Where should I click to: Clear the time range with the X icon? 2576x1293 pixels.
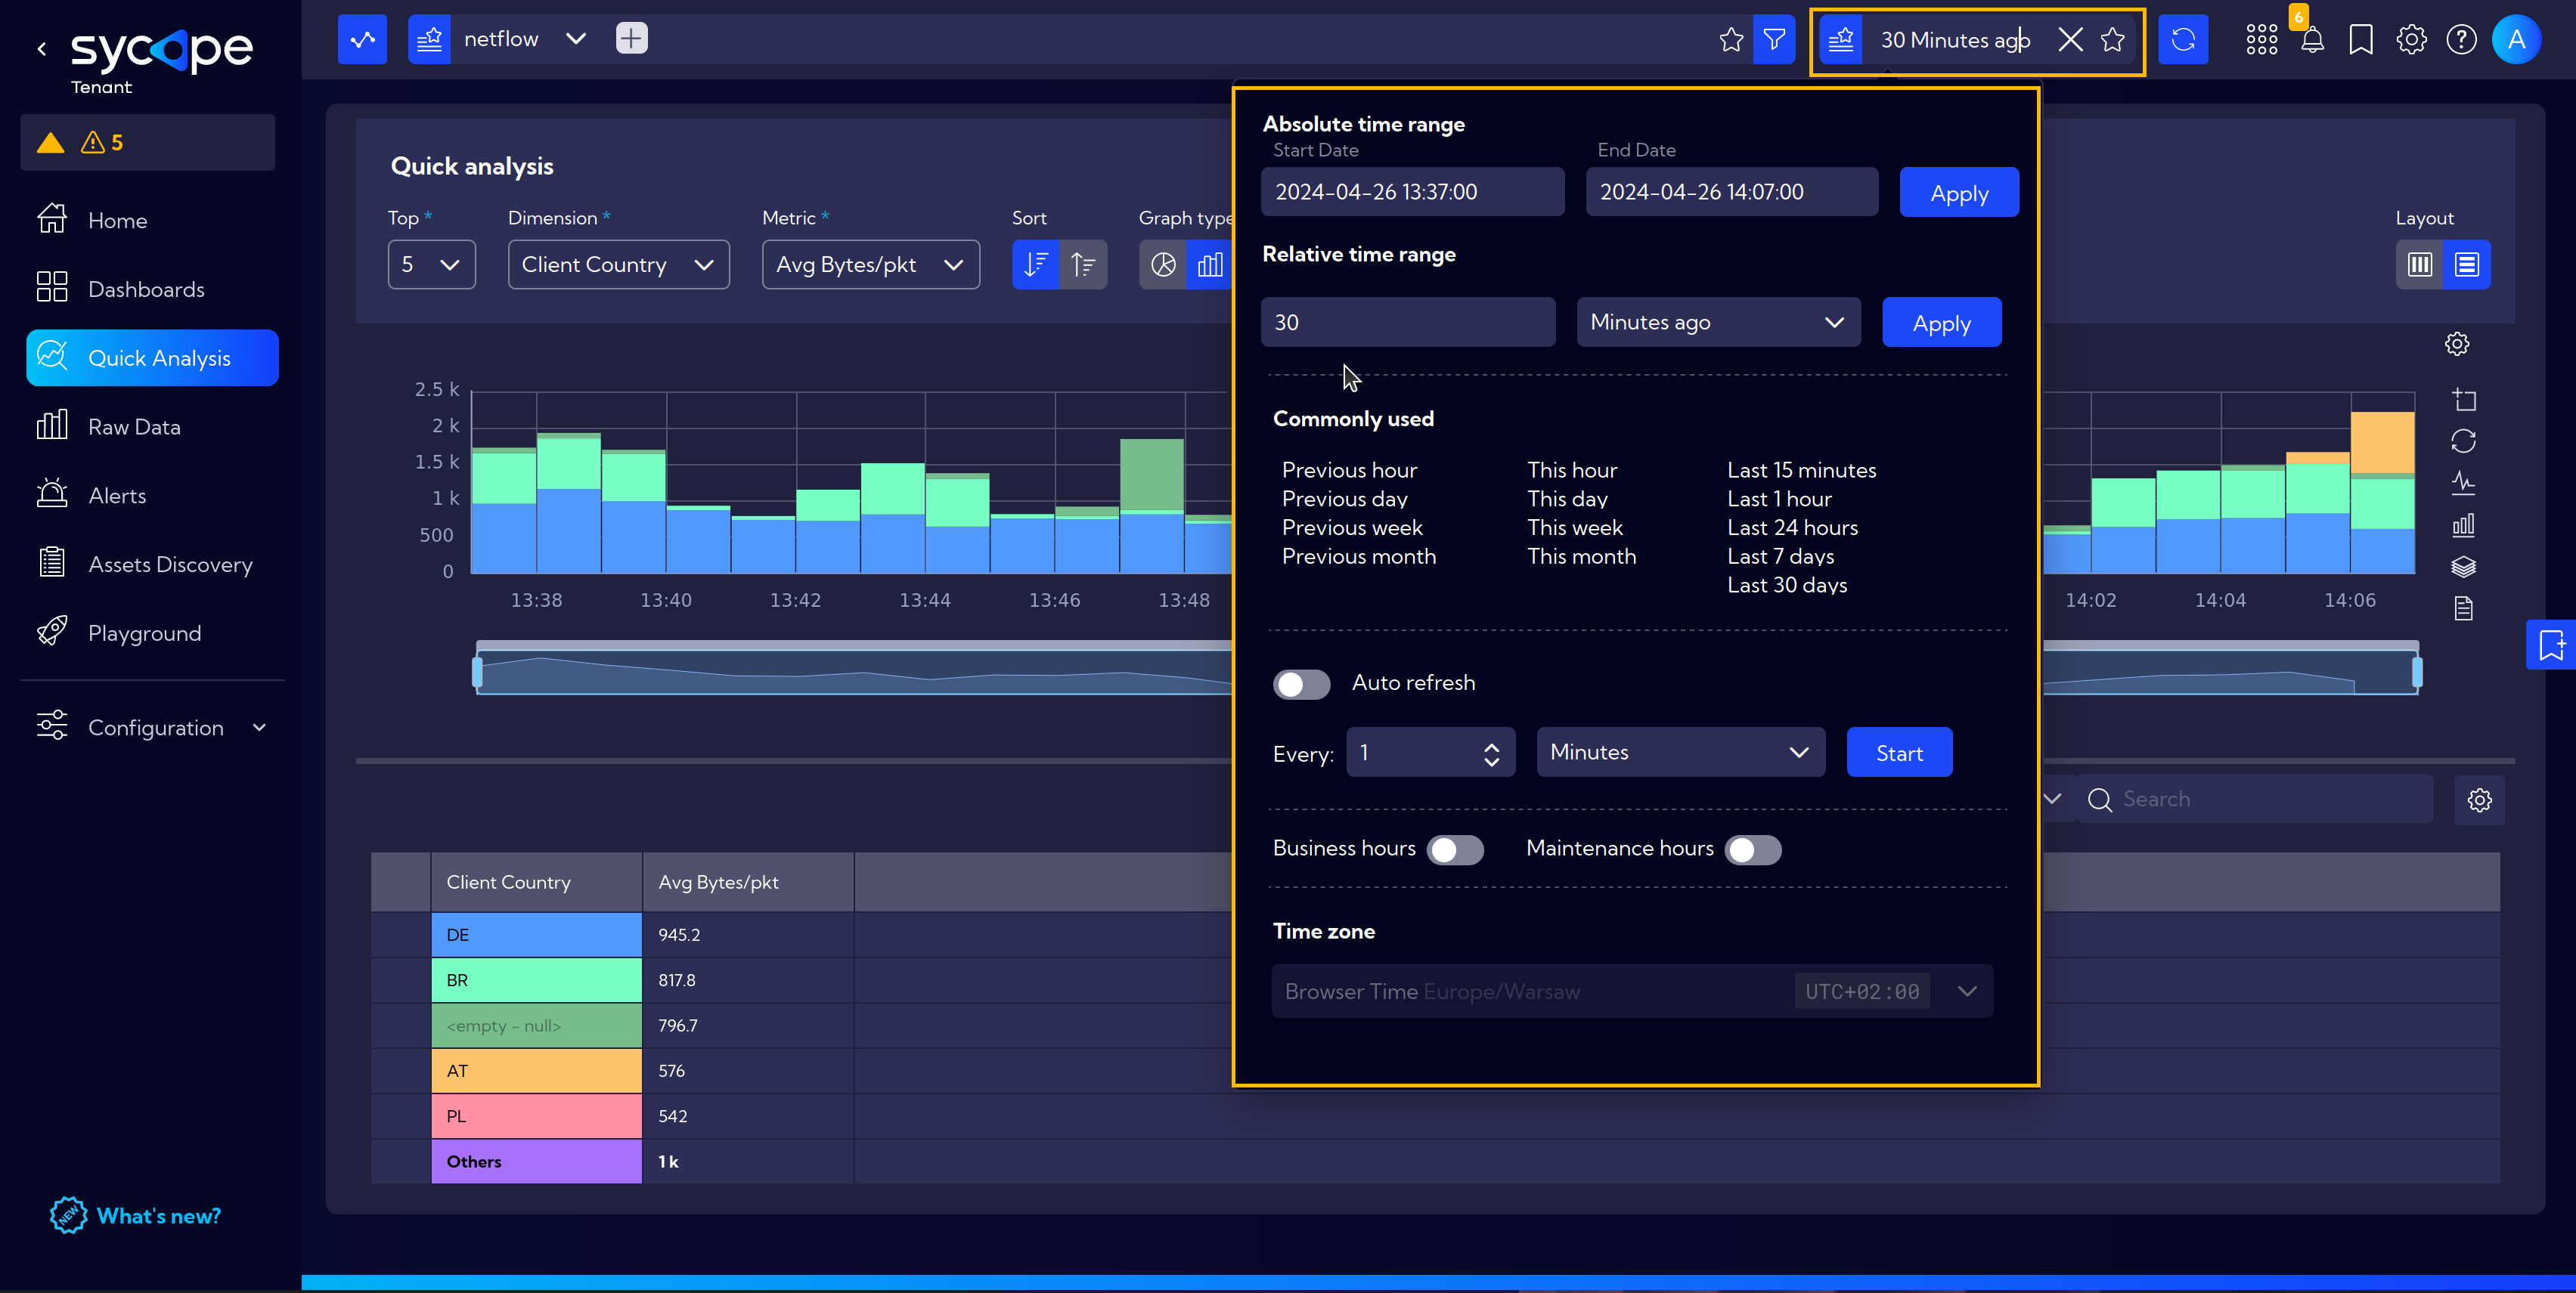(x=2070, y=40)
